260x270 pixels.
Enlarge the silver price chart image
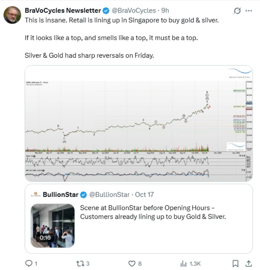[139, 124]
